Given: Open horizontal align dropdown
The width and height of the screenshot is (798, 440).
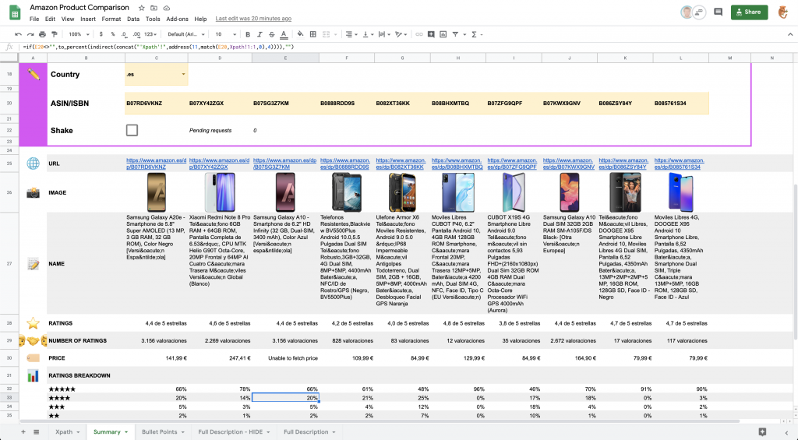Looking at the screenshot, I should [351, 34].
